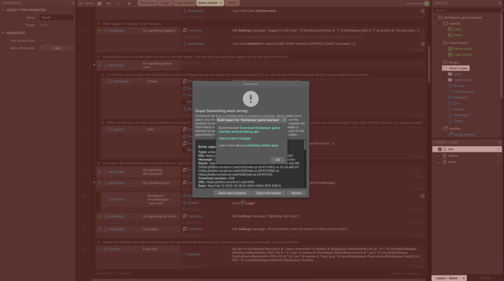Collapse Multiplayer game example project root
The height and width of the screenshot is (281, 504).
[435, 18]
